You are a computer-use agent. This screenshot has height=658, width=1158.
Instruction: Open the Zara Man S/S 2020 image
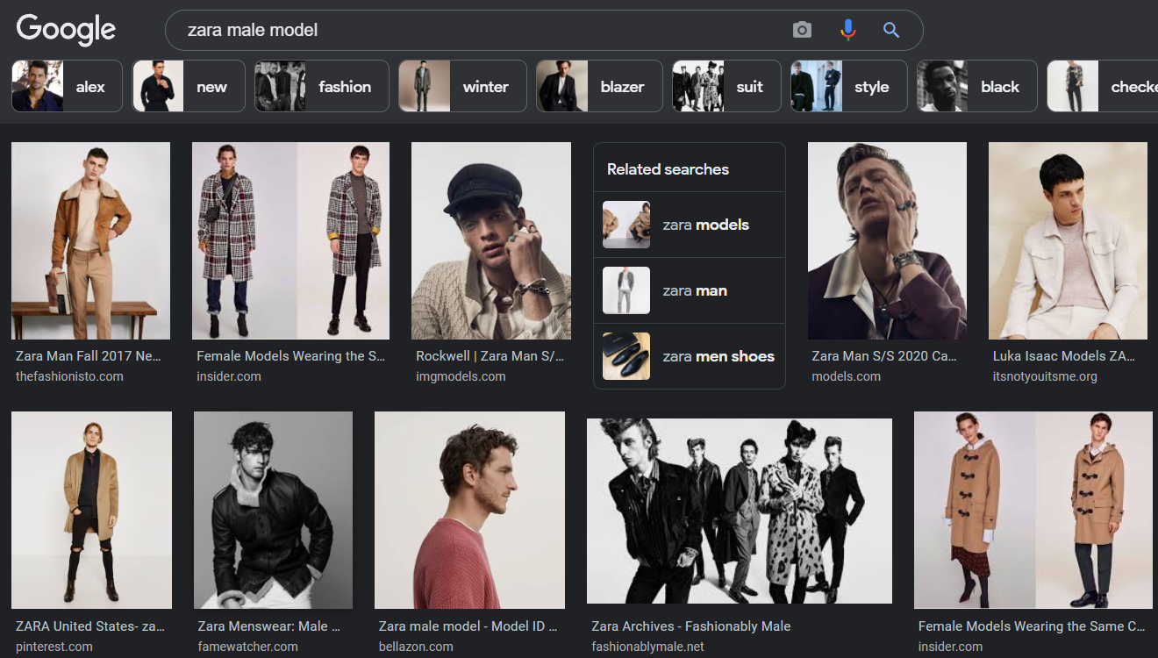887,241
